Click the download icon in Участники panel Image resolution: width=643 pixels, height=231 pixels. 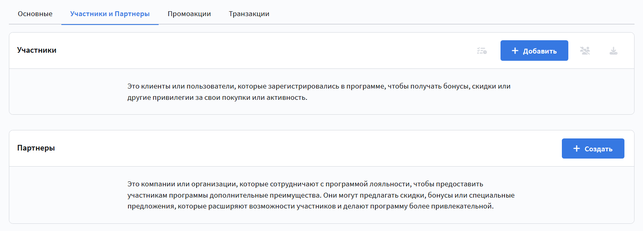(614, 51)
